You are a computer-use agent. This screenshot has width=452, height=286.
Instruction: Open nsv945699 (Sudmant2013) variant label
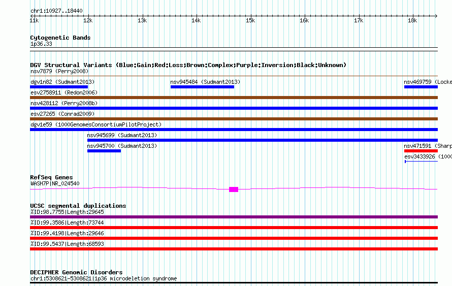coord(122,135)
